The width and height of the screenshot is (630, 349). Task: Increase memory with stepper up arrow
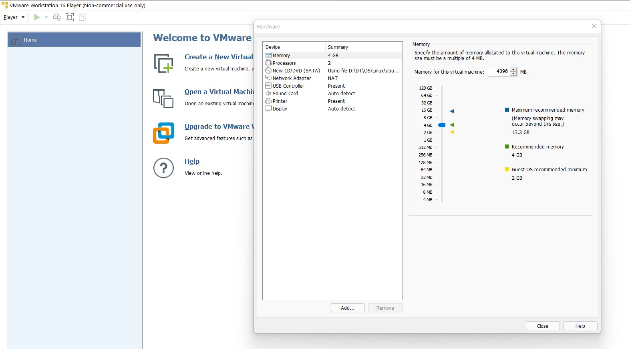(x=513, y=69)
